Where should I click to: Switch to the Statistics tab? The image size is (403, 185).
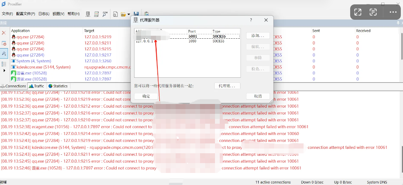point(58,86)
